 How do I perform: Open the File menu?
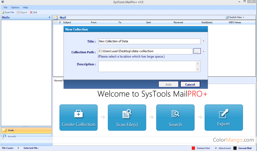[x=5, y=7]
